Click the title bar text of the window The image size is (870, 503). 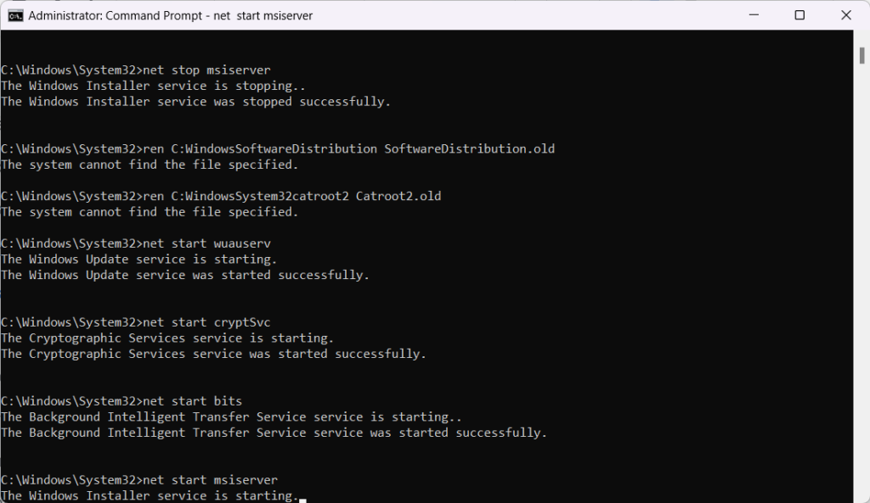(170, 14)
